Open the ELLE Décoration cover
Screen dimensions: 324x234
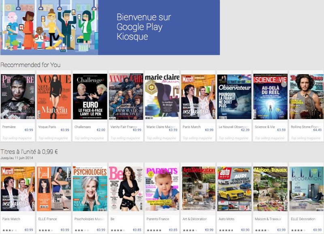pos(307,189)
